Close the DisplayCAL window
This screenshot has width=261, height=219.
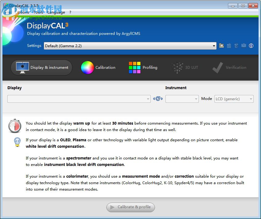(253, 6)
